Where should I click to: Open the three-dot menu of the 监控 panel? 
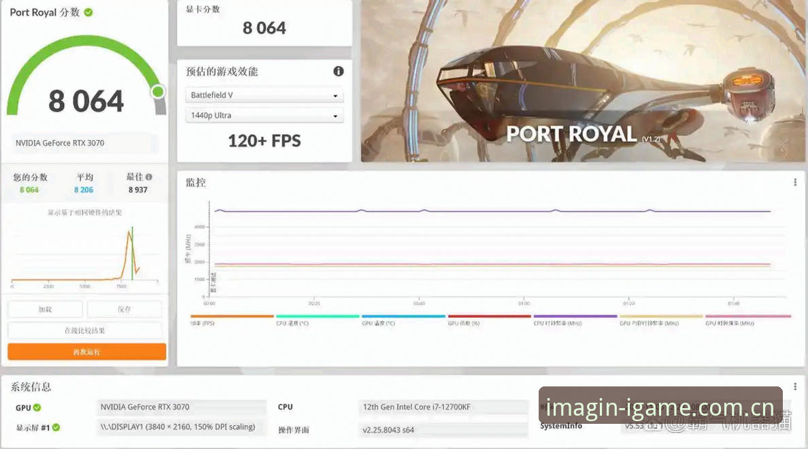pos(795,182)
